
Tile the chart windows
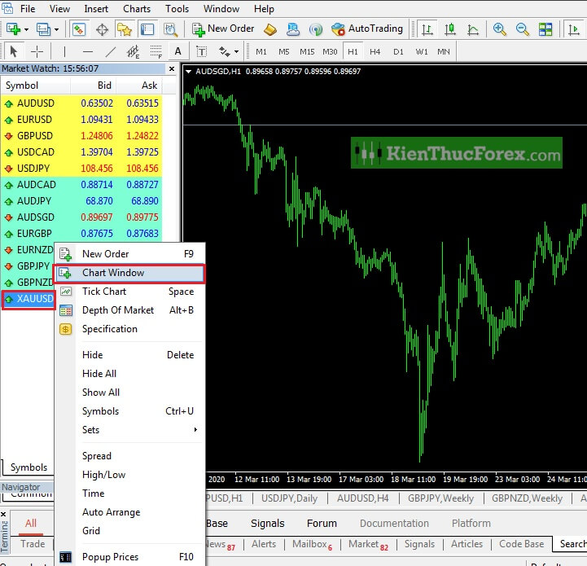545,29
